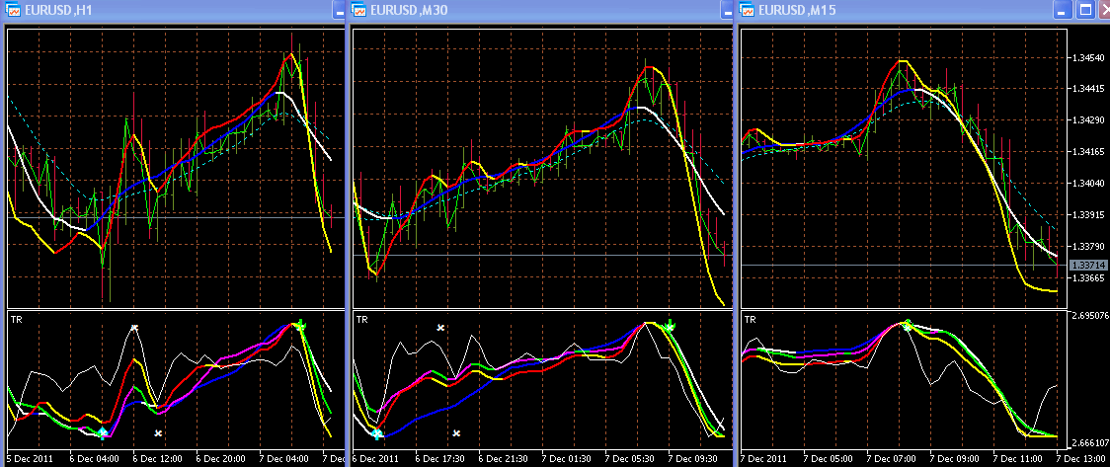Click price scale value 1.34540
Viewport: 1110px width, 467px height.
point(1086,56)
